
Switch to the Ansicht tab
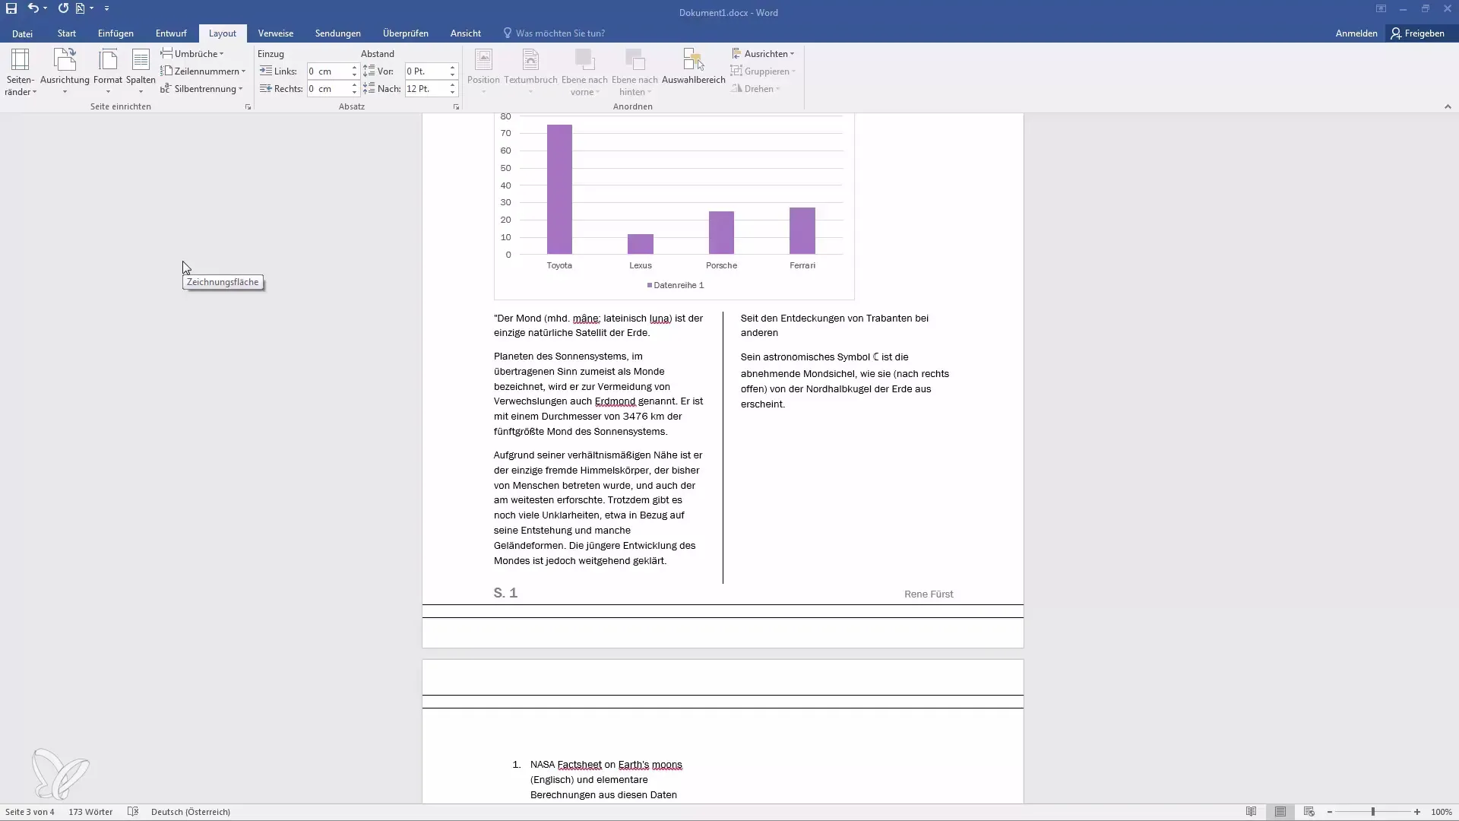click(x=465, y=33)
